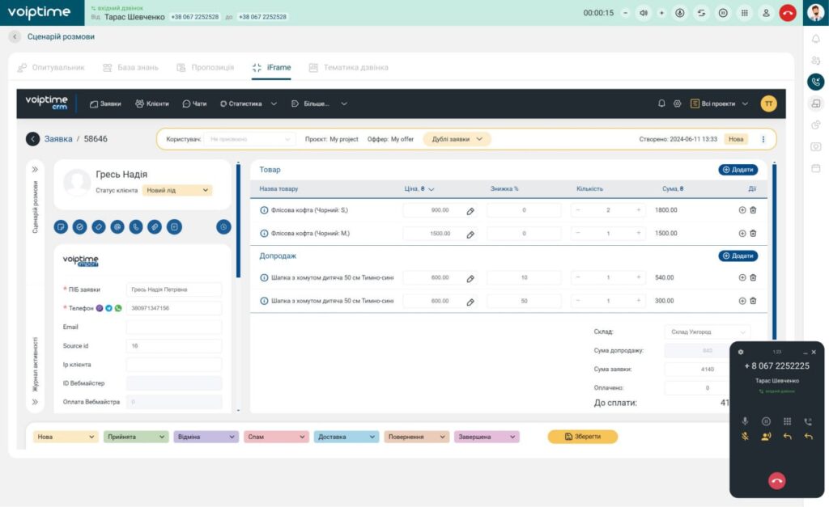Open CRM settings gear icon

678,104
